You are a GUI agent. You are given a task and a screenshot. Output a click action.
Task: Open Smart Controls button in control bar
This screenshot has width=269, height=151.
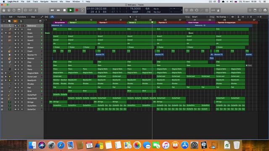coord(25,10)
